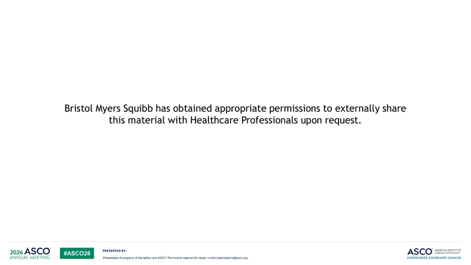
Task: Click the "2026" year in the ASCO logo
Action: 16,253
